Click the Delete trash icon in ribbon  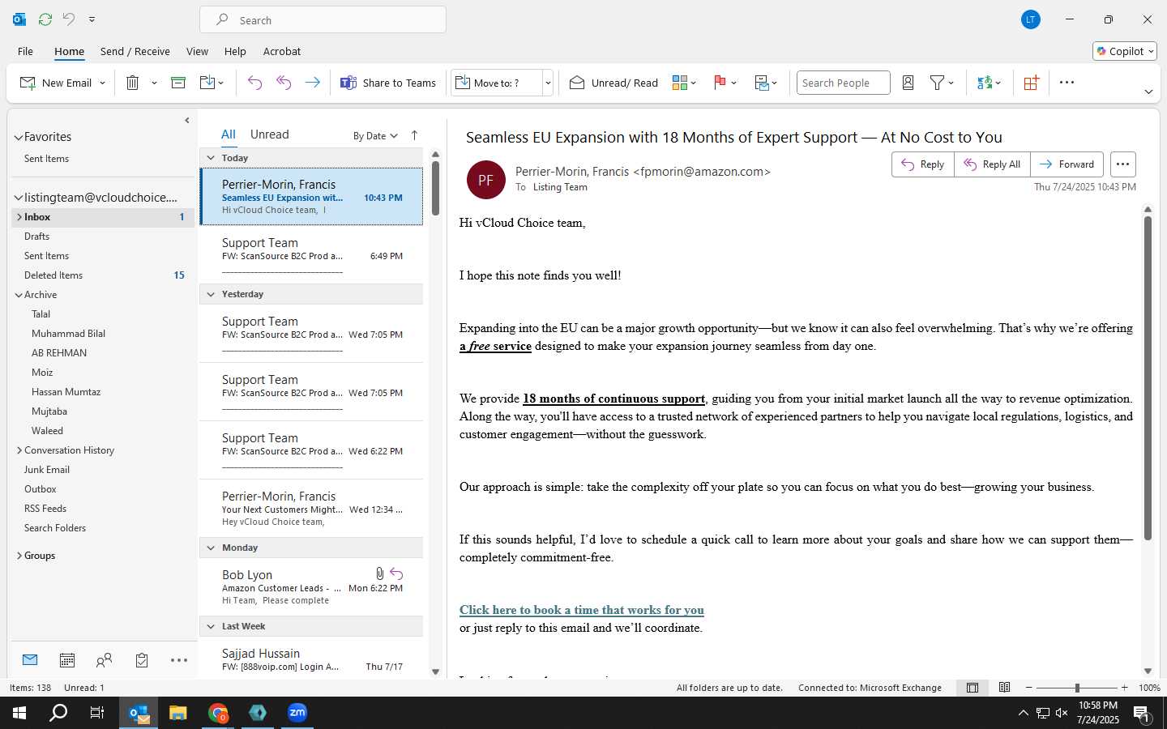pos(133,83)
